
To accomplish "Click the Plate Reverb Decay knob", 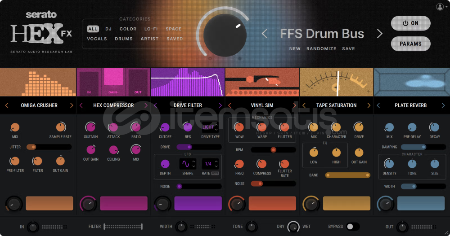I will click(x=435, y=127).
